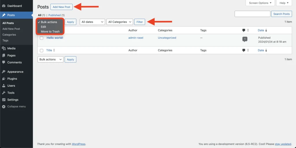
Task: Select Add New Post submenu item
Action: 11,29
